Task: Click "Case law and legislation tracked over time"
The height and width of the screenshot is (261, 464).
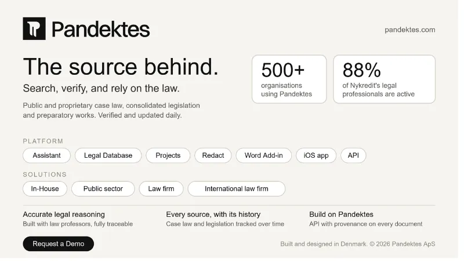Action: [x=225, y=224]
